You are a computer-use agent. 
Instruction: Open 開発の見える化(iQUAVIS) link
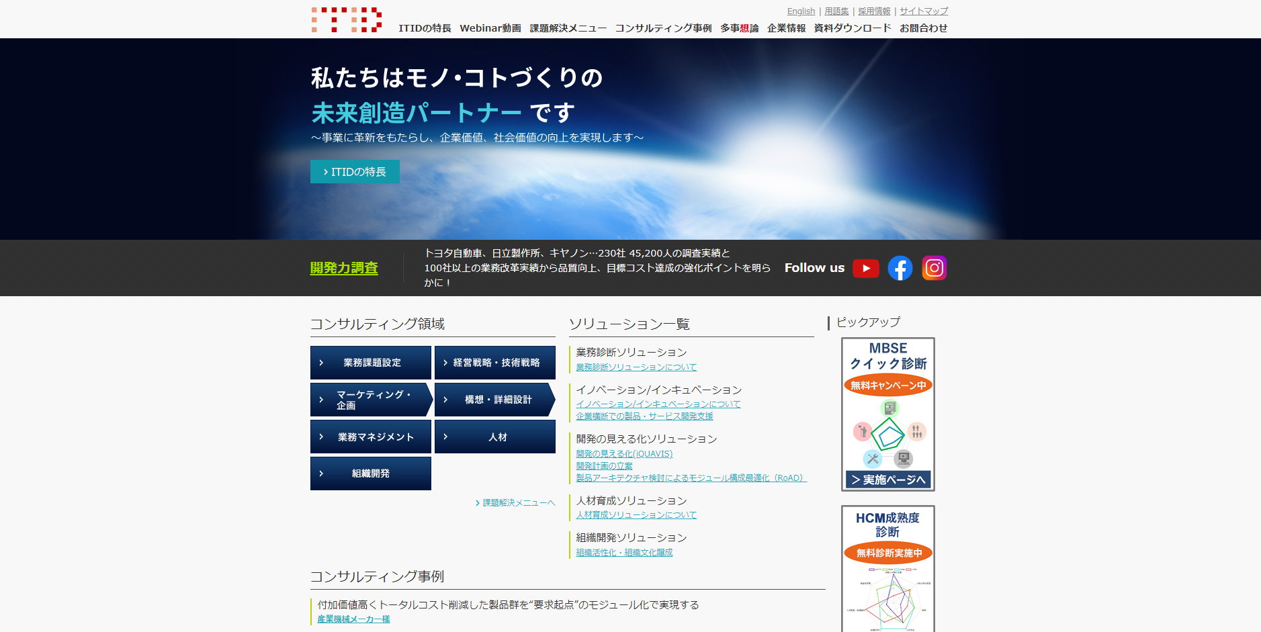(624, 454)
